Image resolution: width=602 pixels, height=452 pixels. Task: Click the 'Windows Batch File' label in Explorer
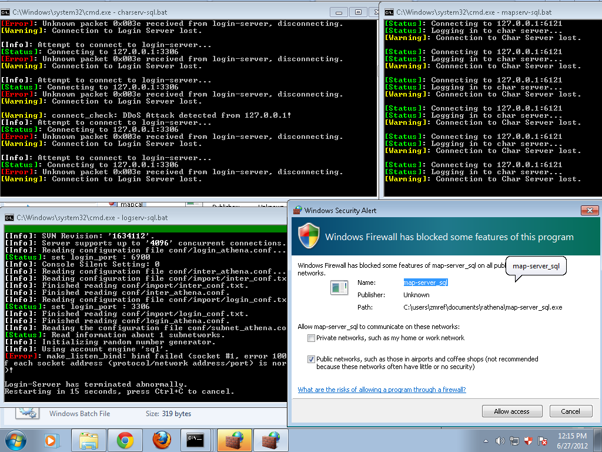(79, 414)
